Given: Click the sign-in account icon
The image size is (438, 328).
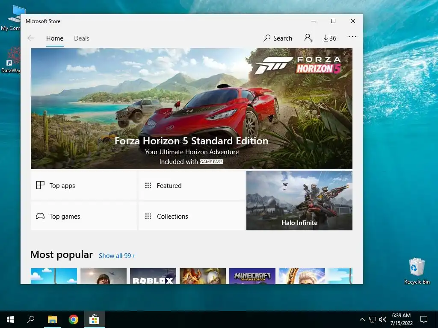Looking at the screenshot, I should [x=308, y=38].
